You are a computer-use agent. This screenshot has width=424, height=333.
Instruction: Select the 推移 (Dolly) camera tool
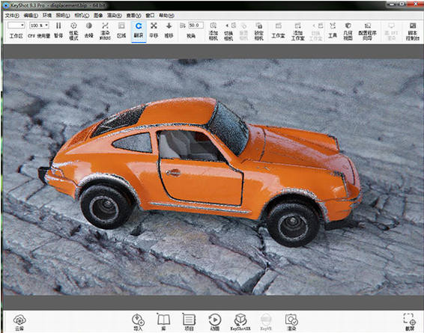(x=169, y=30)
